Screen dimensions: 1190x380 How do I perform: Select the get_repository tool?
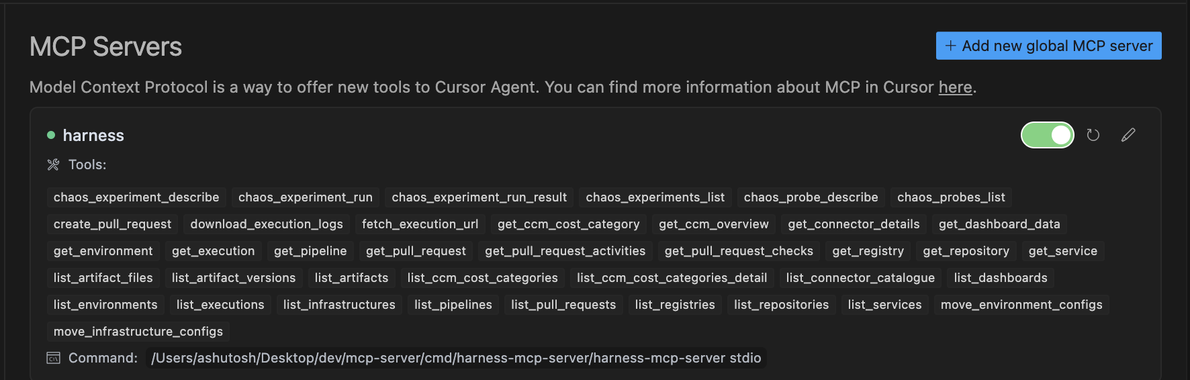pos(966,251)
